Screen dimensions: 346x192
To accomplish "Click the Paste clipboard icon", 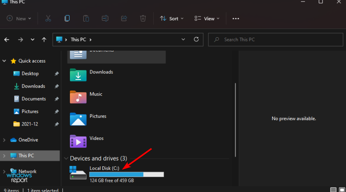I will [86, 18].
